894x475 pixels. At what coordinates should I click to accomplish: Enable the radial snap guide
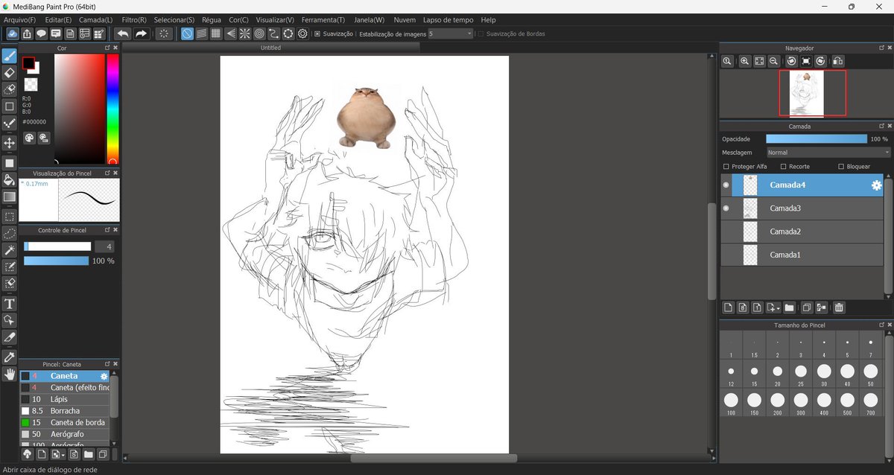[244, 34]
